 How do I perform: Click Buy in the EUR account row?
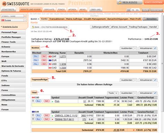point(36,60)
